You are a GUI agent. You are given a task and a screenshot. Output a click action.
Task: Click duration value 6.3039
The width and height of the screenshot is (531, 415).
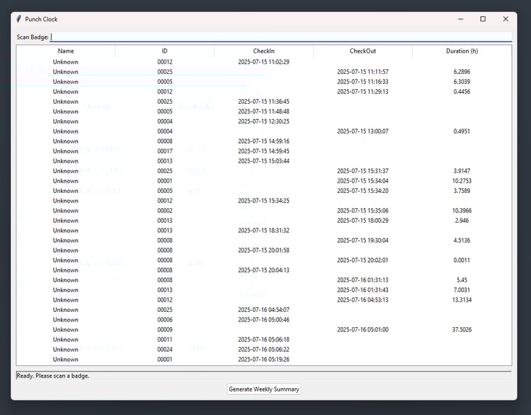click(x=462, y=82)
